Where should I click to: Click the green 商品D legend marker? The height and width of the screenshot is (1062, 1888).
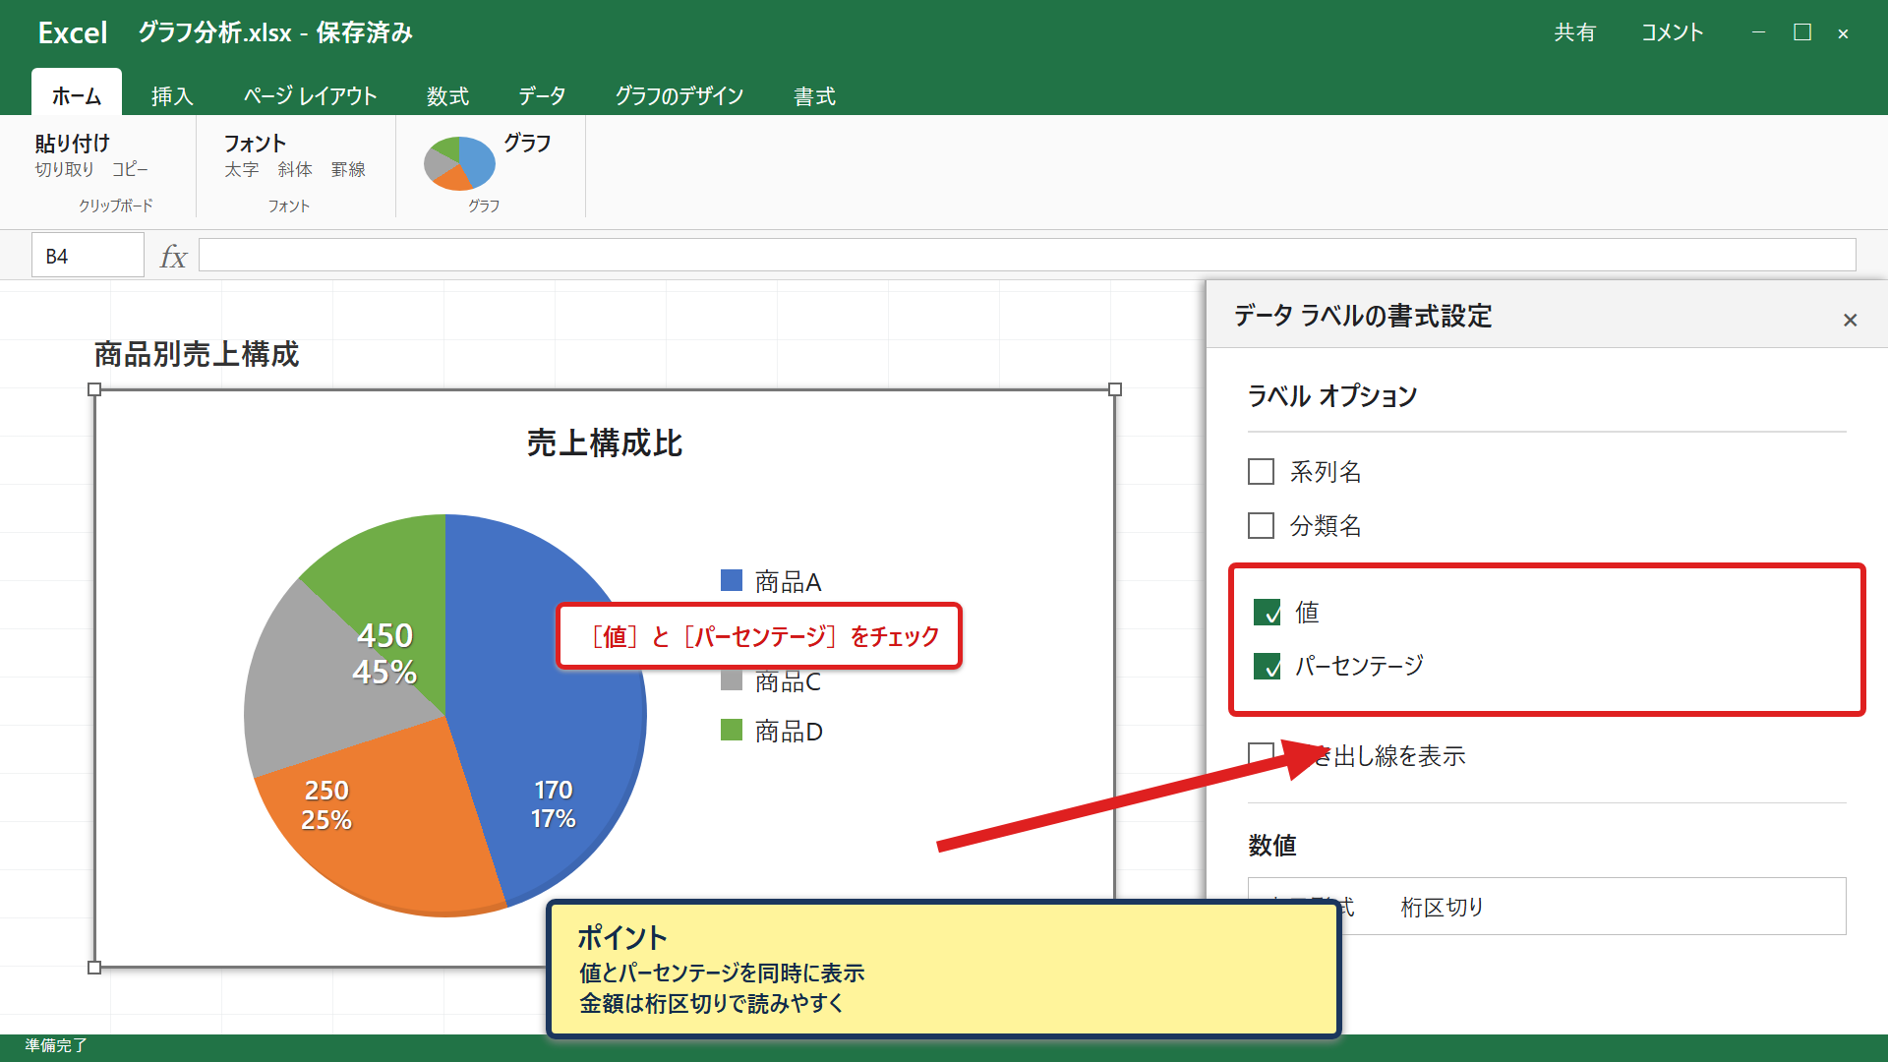(731, 730)
